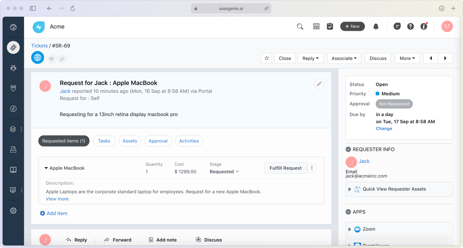Click the Medium priority blue swatch

click(377, 94)
